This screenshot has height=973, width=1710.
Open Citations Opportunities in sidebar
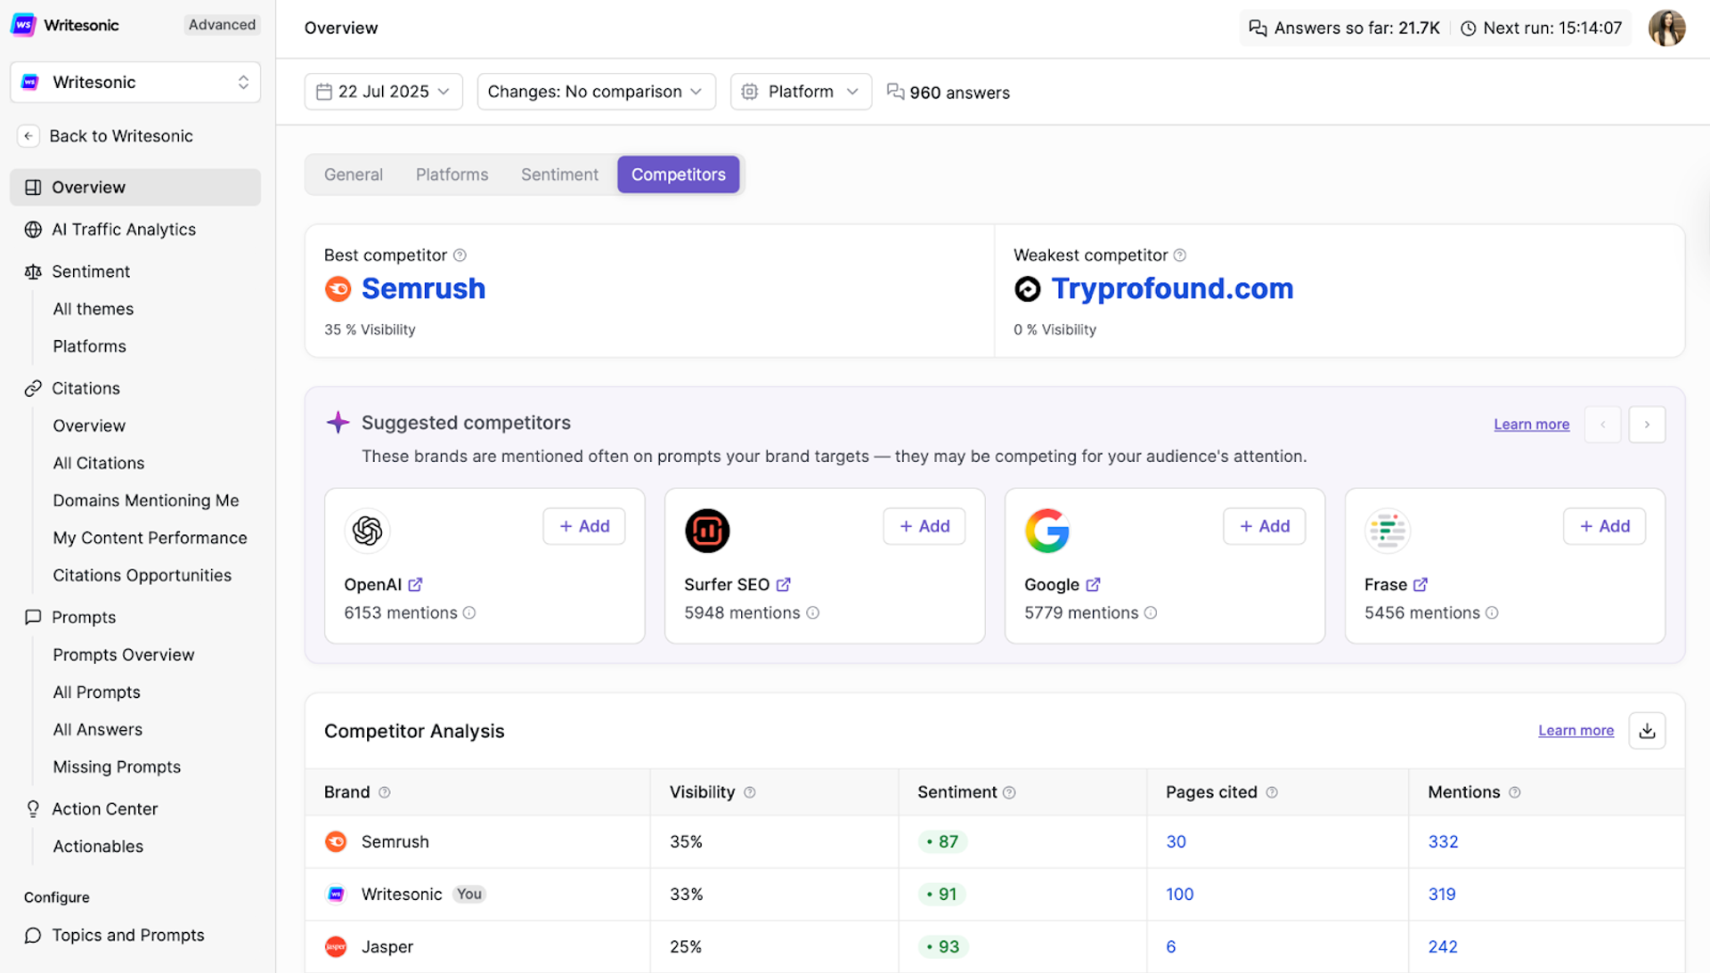tap(142, 575)
